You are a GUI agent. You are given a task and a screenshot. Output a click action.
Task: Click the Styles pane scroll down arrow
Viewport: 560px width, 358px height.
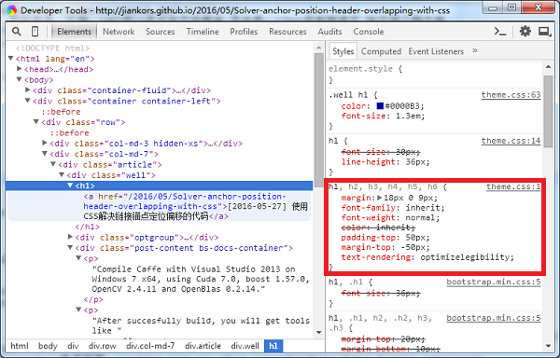(x=548, y=346)
